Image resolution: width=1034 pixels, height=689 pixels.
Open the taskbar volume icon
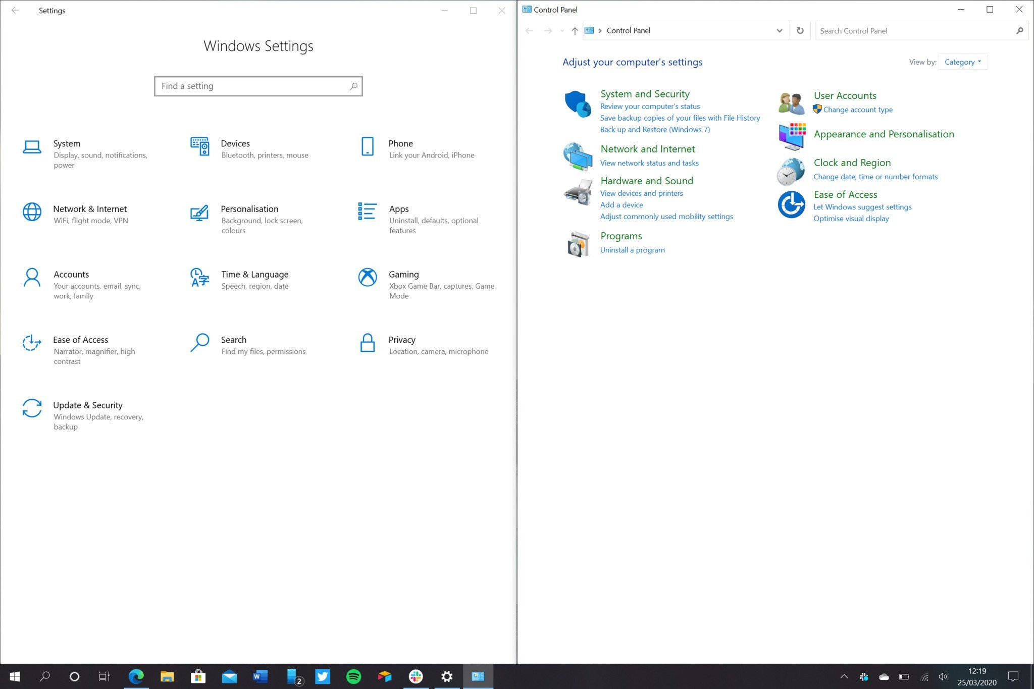point(943,677)
